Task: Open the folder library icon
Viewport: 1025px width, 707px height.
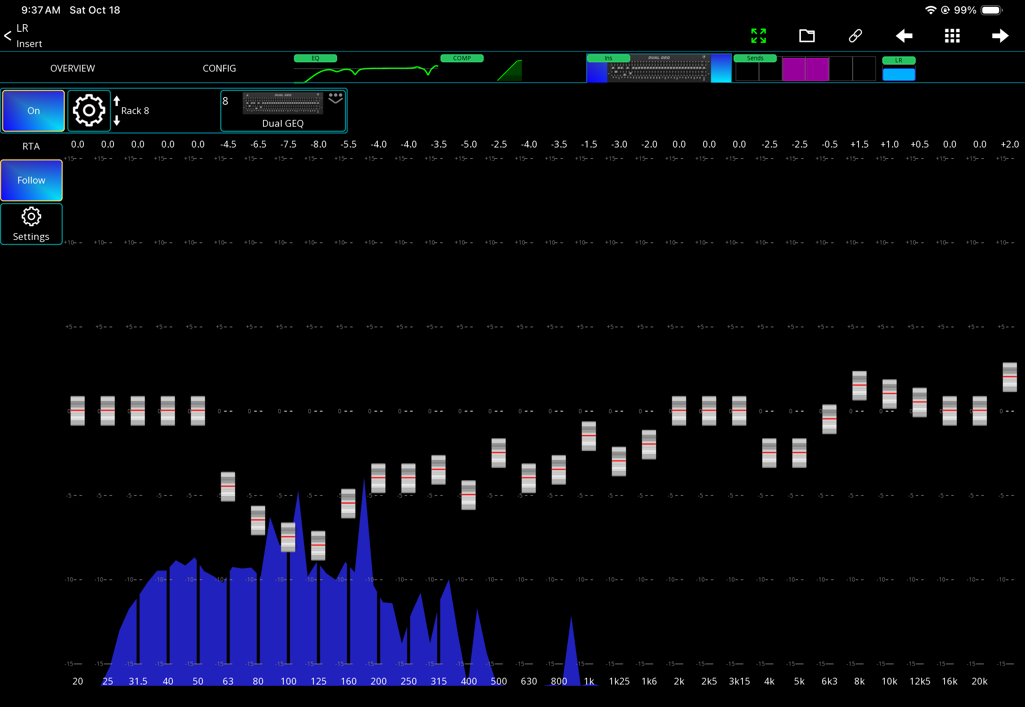Action: click(x=807, y=36)
